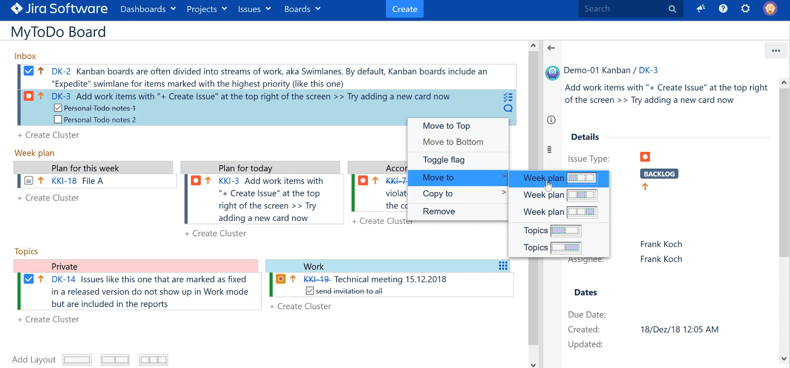Screen dimensions: 790x368
Task: Open the settings gear icon
Action: pyautogui.click(x=745, y=9)
